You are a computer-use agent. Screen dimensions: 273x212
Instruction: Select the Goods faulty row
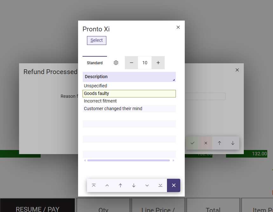click(x=129, y=94)
